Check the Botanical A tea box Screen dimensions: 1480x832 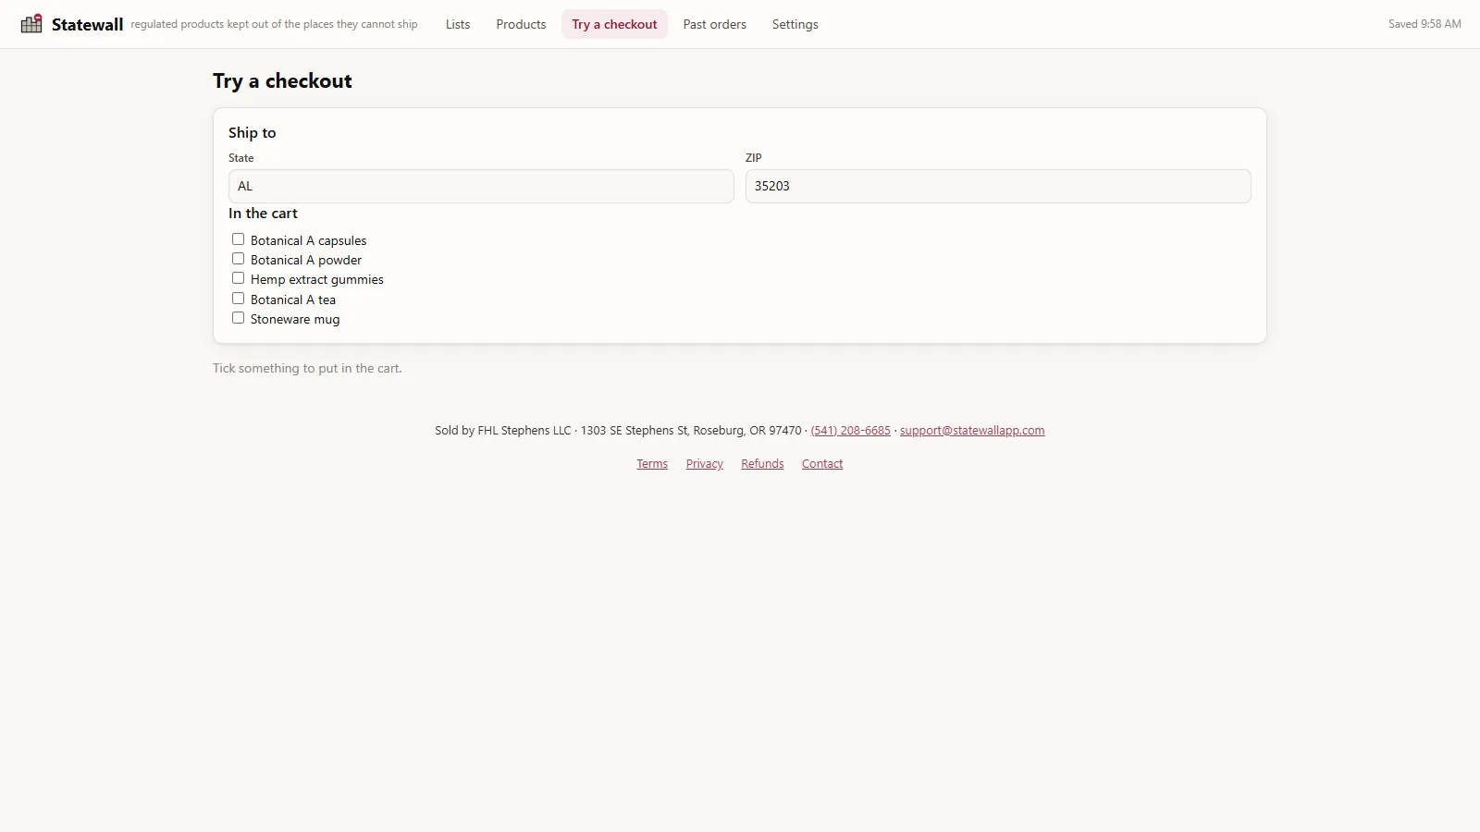tap(238, 299)
